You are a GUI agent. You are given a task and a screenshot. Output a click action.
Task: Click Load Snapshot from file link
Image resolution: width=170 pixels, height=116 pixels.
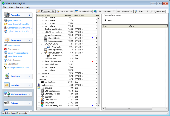(18, 24)
